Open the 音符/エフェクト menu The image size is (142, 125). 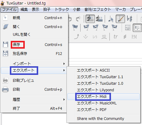pos(98,10)
